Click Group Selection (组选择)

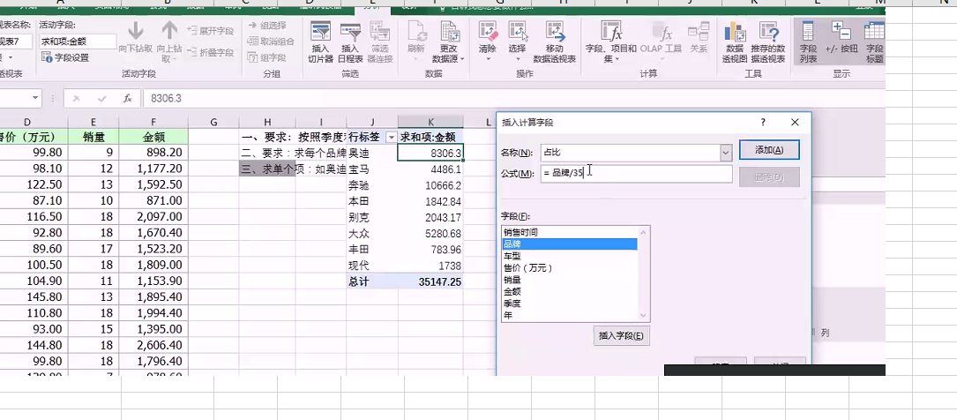(x=266, y=26)
